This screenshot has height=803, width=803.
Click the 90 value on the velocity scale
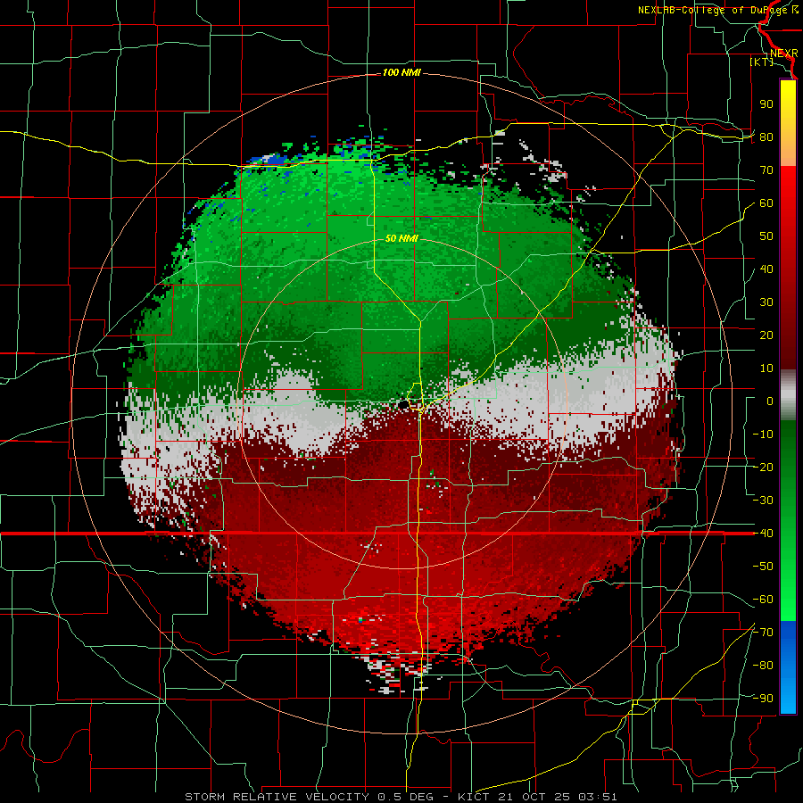[x=766, y=104]
